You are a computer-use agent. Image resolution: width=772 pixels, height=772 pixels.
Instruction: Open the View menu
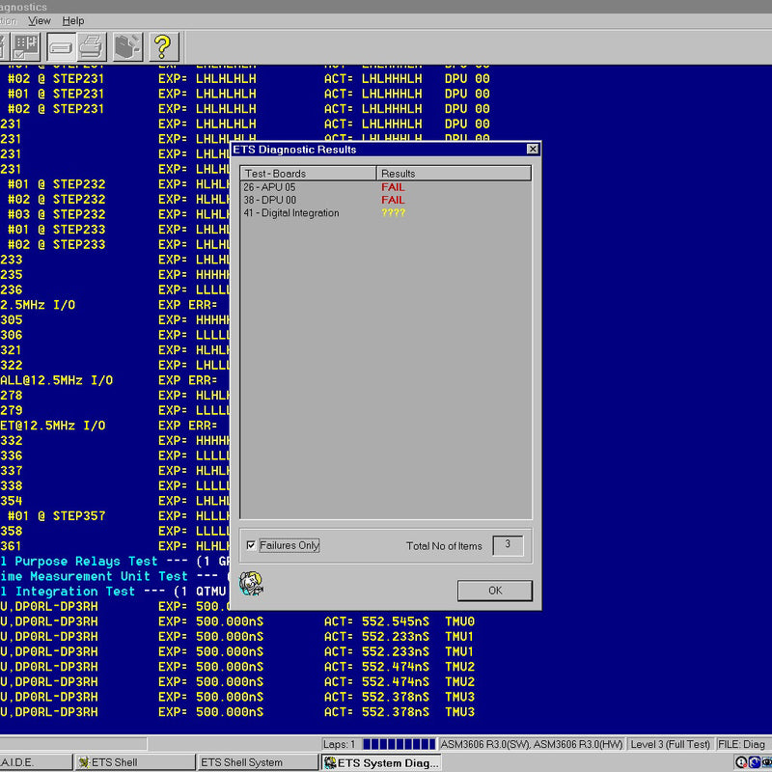(x=40, y=20)
